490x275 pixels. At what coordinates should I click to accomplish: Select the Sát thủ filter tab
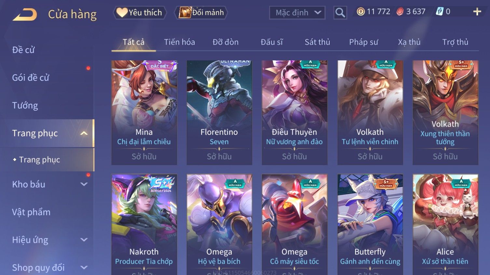(x=317, y=42)
